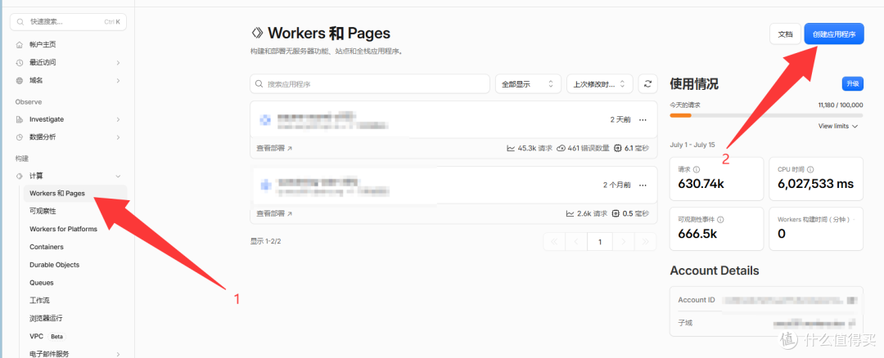Open 查看部署 link for the second app

tap(274, 214)
